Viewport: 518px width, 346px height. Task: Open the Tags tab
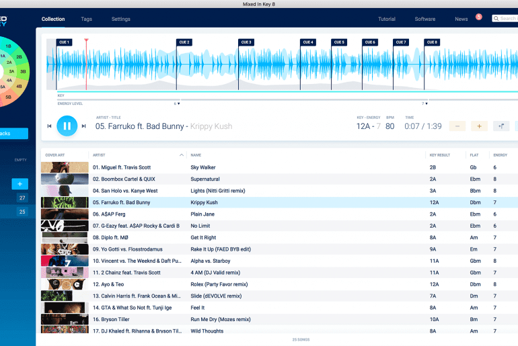[86, 19]
